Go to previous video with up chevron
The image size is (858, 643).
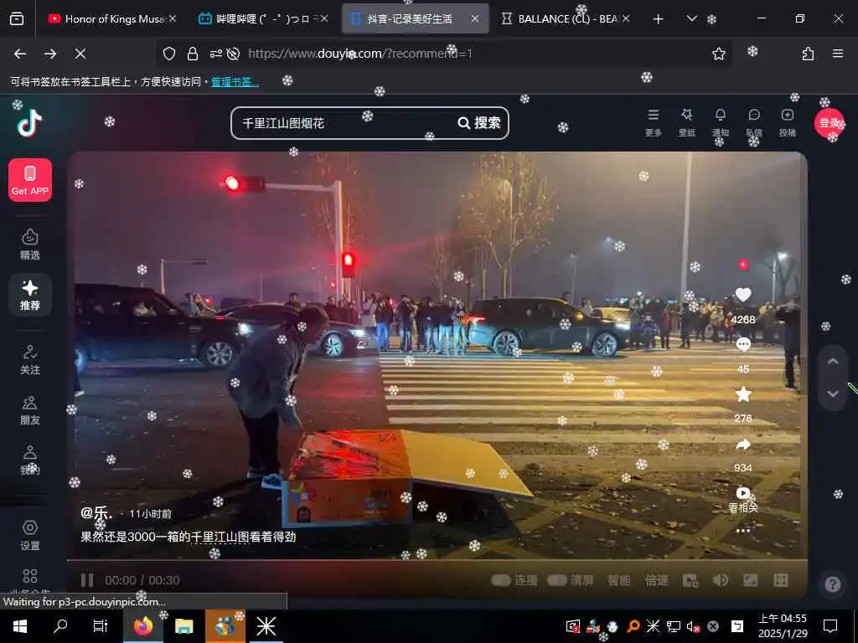click(833, 362)
